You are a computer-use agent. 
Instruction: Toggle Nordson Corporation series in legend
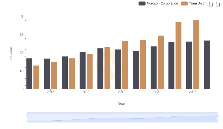[158, 3]
